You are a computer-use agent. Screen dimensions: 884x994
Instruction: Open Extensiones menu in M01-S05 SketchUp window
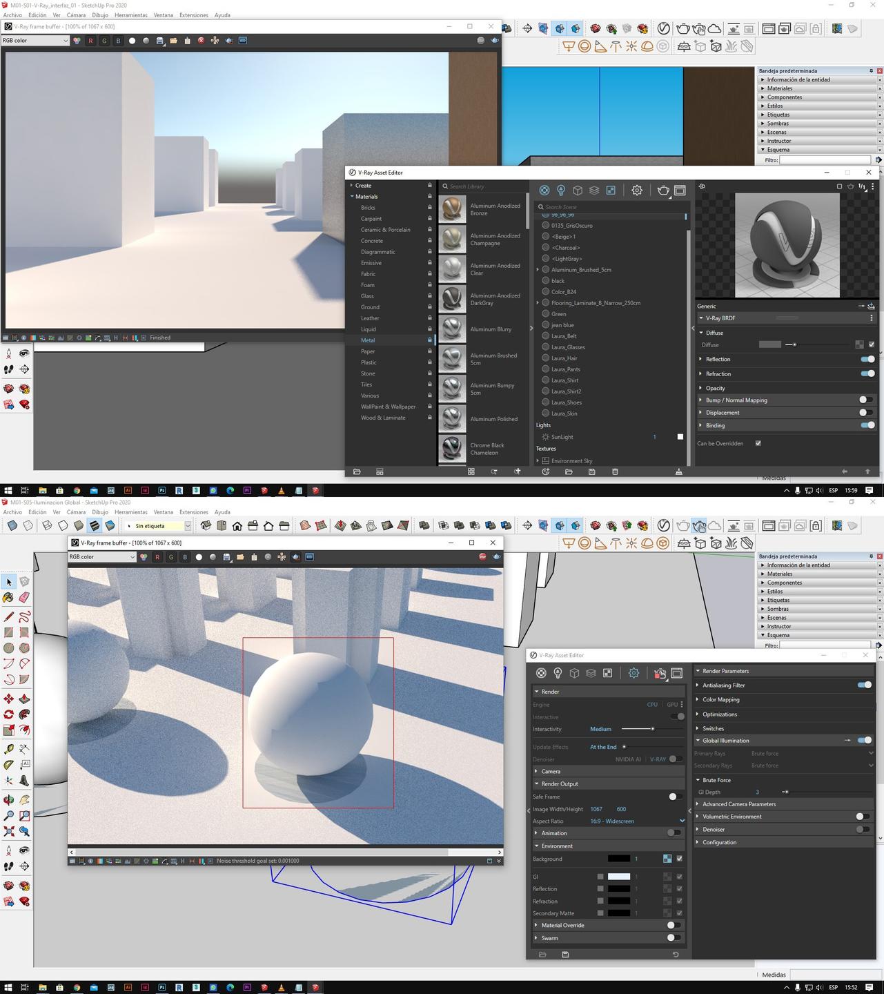194,512
